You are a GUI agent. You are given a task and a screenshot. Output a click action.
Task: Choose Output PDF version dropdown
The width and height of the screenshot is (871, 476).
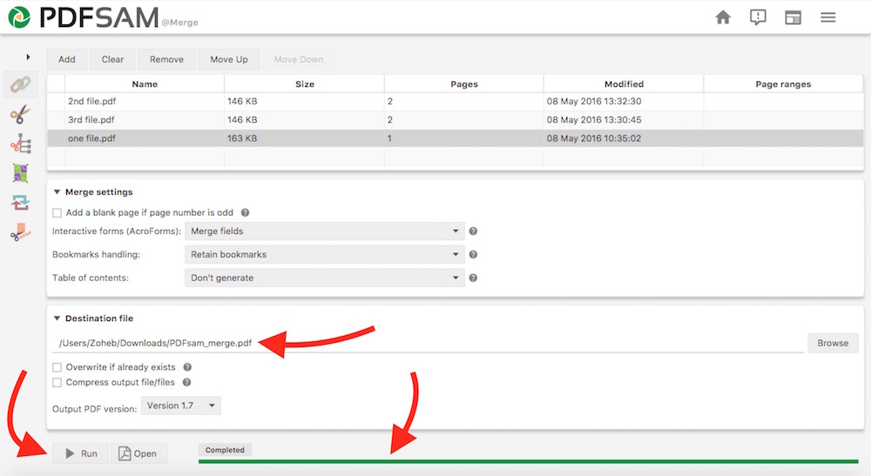click(x=181, y=406)
